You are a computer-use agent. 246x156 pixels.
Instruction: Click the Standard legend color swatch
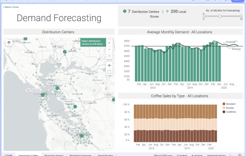click(x=224, y=104)
